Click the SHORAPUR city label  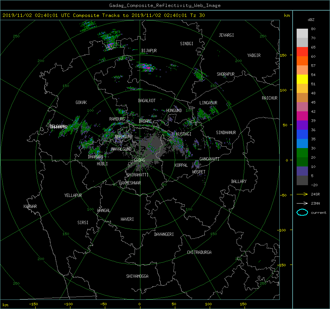coord(225,74)
